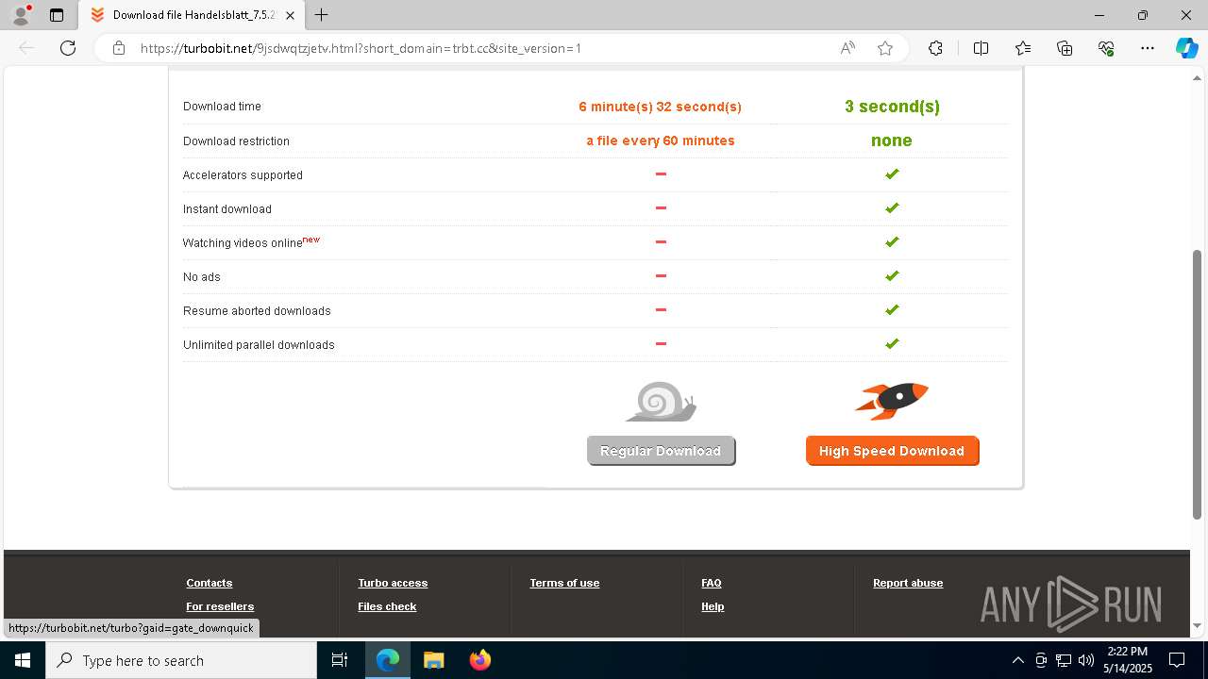Click the browser profile avatar icon
Viewport: 1208px width, 679px height.
tap(21, 15)
